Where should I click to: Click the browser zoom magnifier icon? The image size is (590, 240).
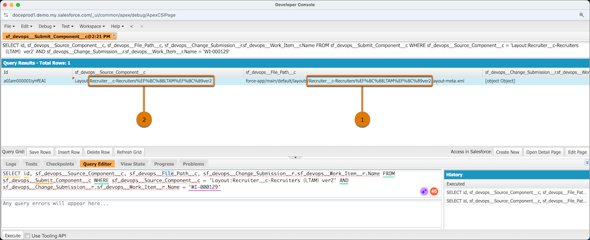(581, 15)
